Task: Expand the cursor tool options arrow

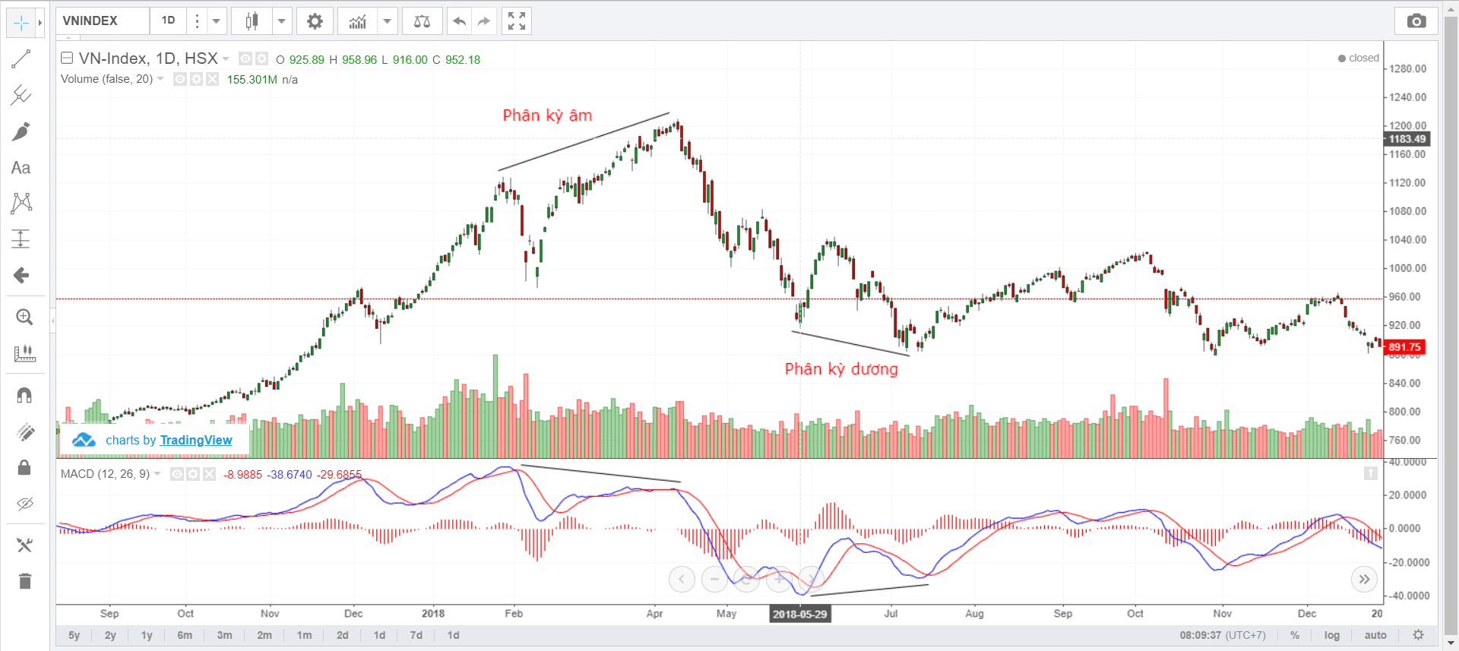Action: pos(40,24)
